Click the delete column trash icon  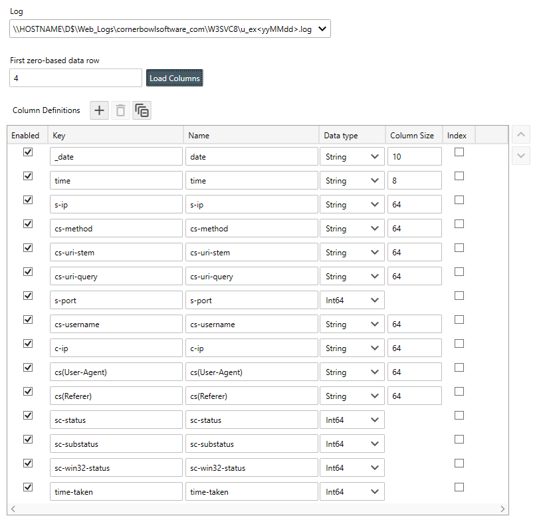click(120, 110)
